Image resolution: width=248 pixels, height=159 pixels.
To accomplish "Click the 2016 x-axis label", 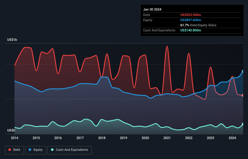I will pyautogui.click(x=58, y=138).
